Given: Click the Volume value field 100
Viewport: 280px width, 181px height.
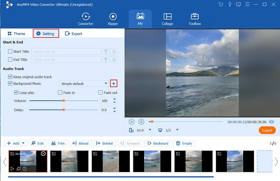Looking at the screenshot, I should (x=106, y=101).
